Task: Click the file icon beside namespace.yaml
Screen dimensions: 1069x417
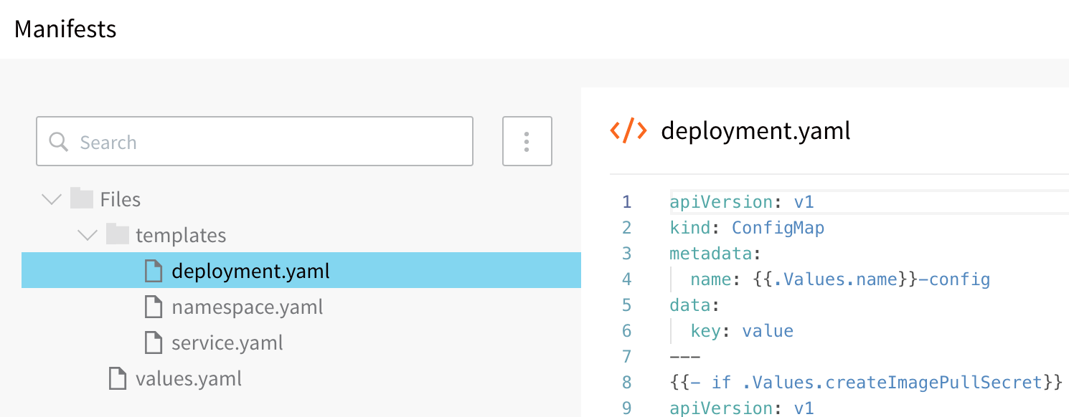Action: (153, 307)
